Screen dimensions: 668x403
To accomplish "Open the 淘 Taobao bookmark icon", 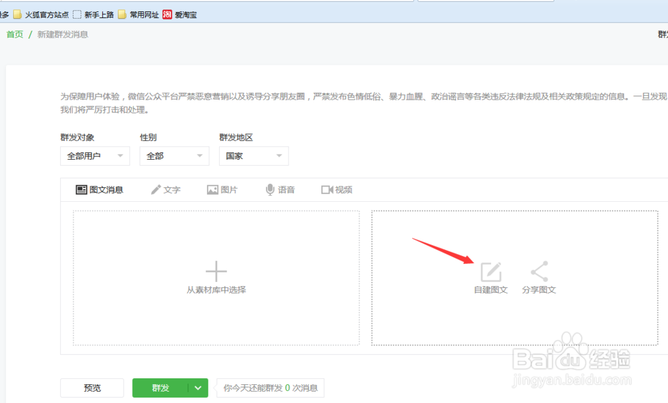I will click(x=167, y=13).
